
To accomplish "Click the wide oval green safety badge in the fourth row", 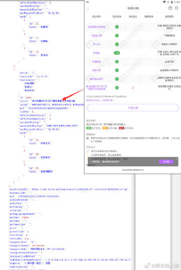I will (117, 53).
